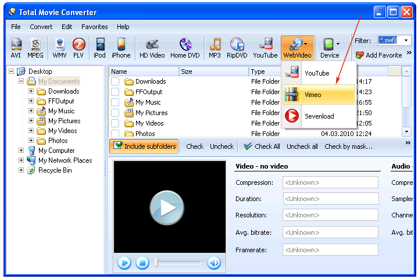Click the large play button in the preview
418x279 pixels.
[167, 208]
